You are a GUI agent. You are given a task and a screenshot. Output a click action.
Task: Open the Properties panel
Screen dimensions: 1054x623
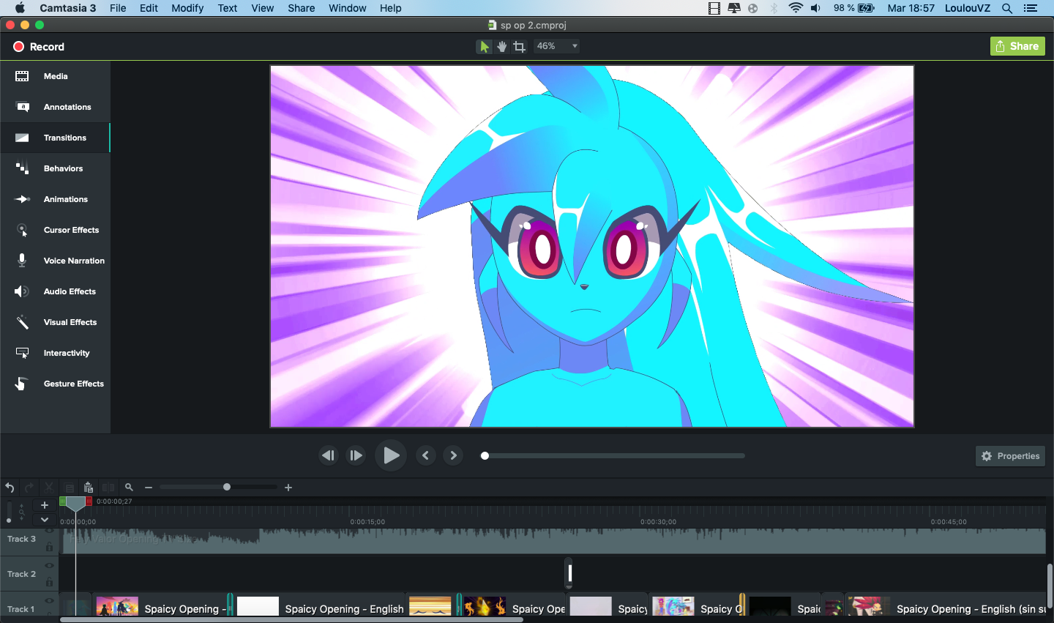(1010, 456)
